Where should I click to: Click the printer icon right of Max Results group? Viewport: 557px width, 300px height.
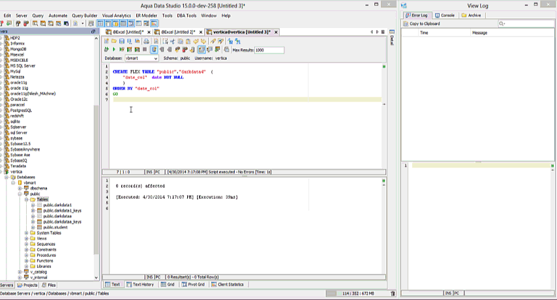tap(226, 50)
